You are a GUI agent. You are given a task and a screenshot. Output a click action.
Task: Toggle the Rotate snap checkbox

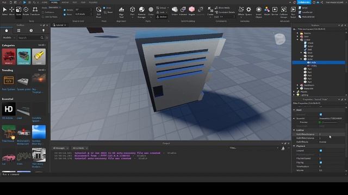click(x=65, y=10)
